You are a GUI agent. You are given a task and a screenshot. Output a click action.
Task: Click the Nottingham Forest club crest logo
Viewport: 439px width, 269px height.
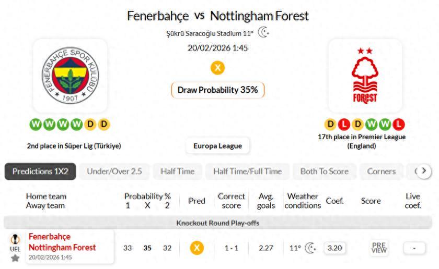(x=365, y=76)
